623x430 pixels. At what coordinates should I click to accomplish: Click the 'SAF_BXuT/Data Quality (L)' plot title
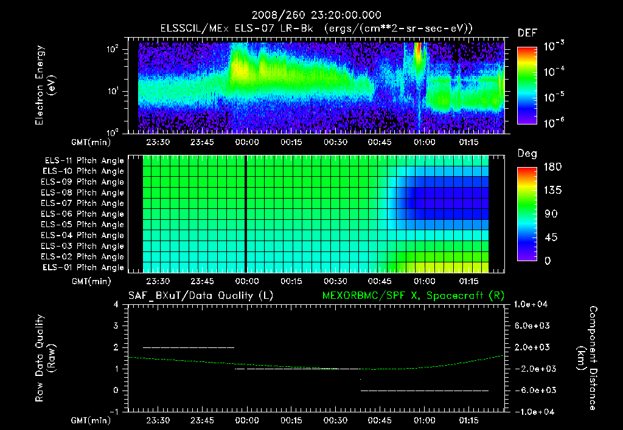point(201,296)
